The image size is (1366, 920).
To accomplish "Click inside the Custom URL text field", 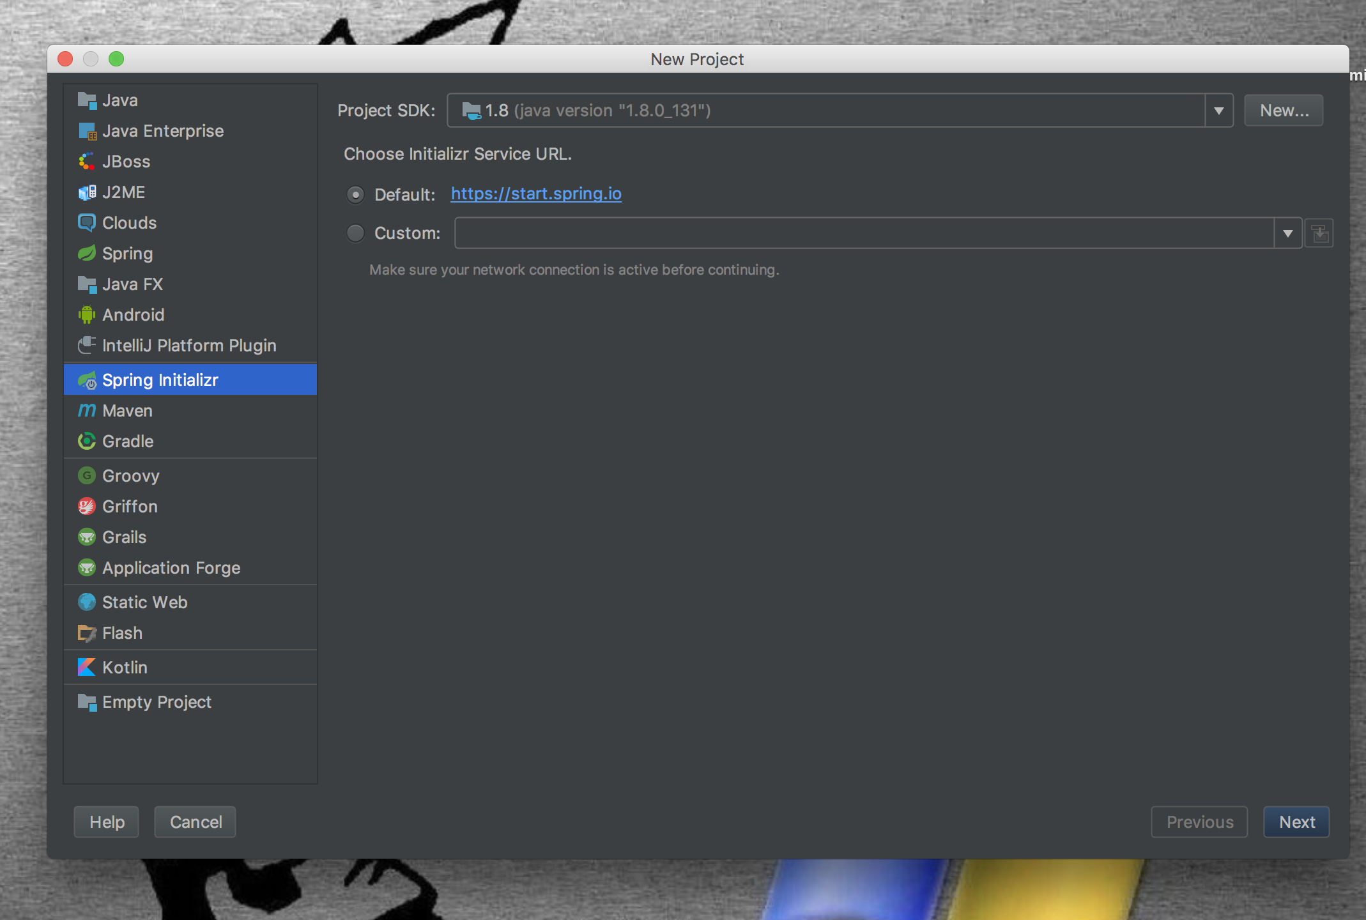I will 863,233.
